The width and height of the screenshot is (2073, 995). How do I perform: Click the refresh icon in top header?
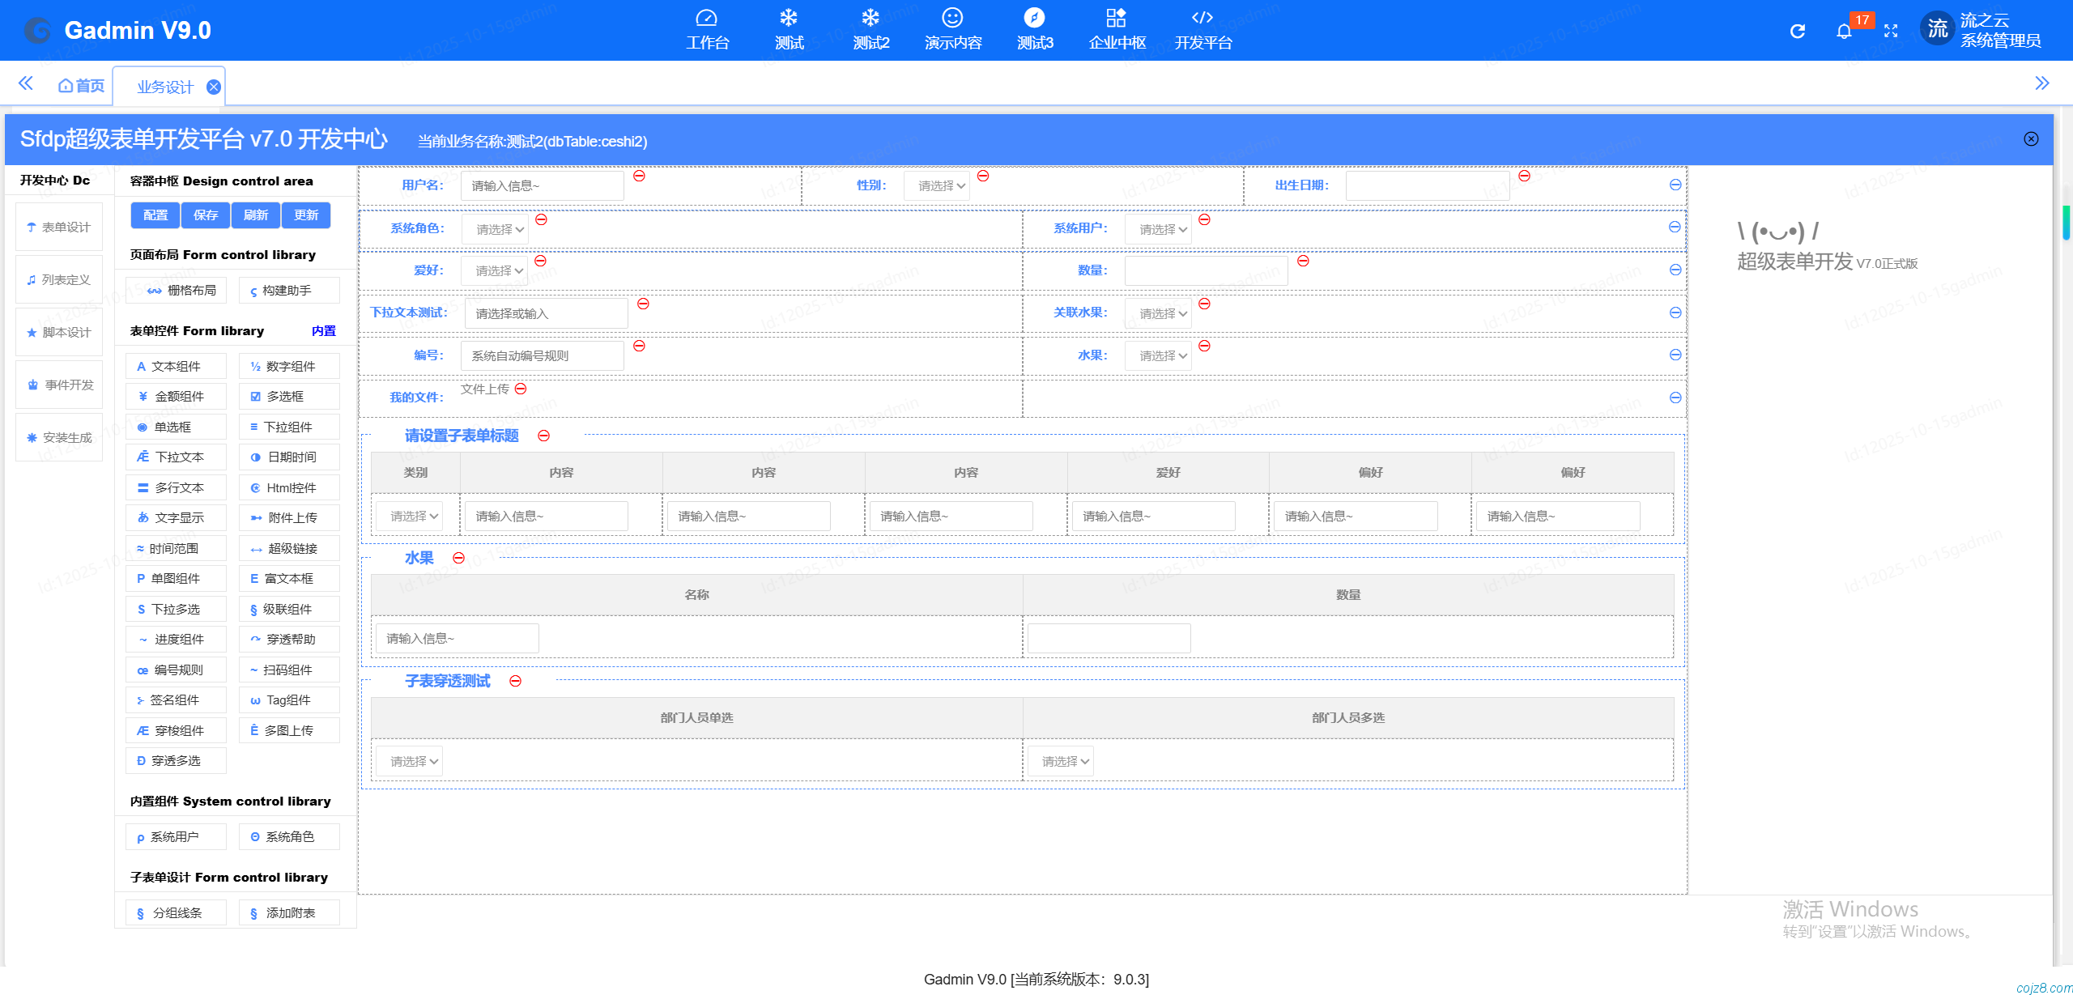coord(1797,31)
